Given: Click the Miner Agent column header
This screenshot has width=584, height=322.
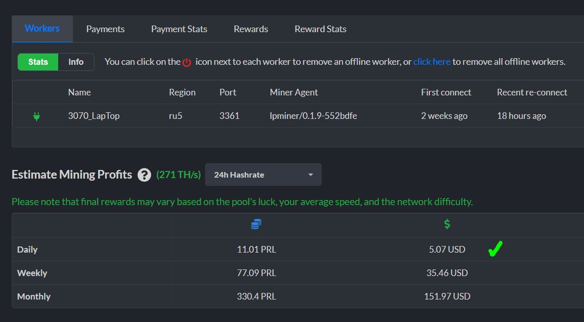Looking at the screenshot, I should point(294,92).
